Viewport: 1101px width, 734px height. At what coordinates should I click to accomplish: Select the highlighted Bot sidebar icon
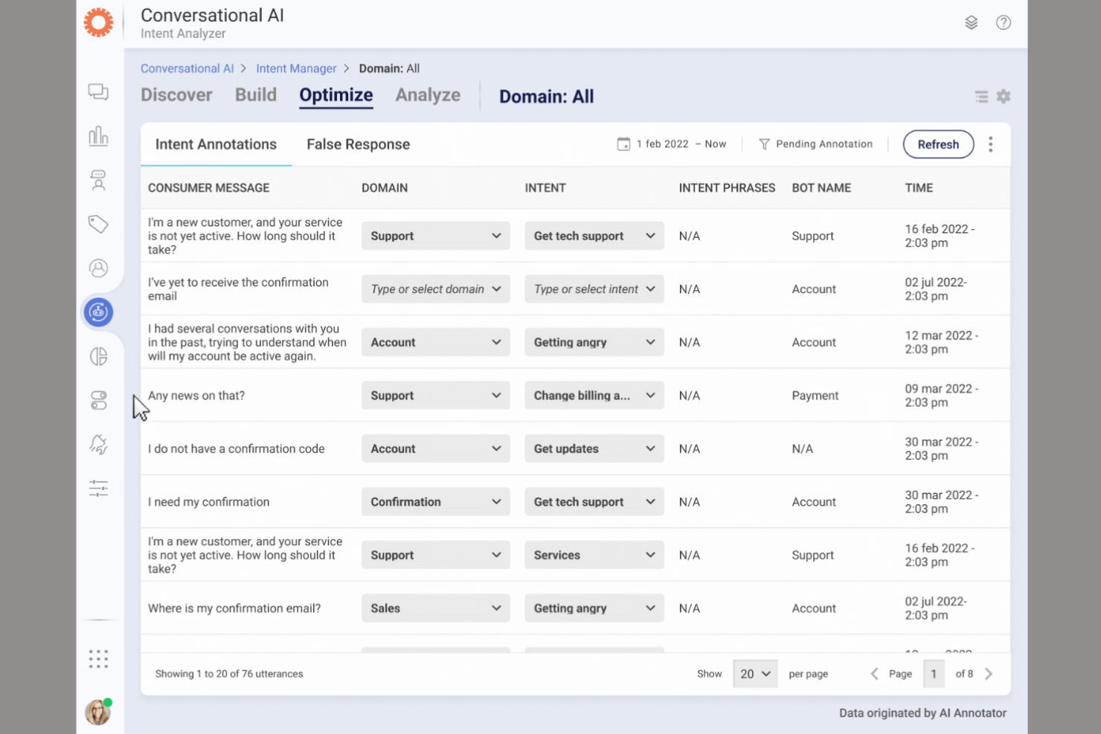pyautogui.click(x=98, y=312)
